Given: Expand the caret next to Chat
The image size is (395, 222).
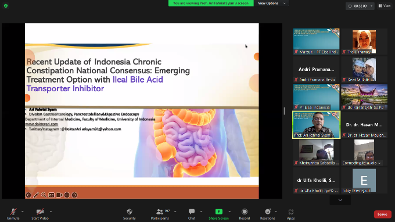Looking at the screenshot, I should tap(201, 212).
